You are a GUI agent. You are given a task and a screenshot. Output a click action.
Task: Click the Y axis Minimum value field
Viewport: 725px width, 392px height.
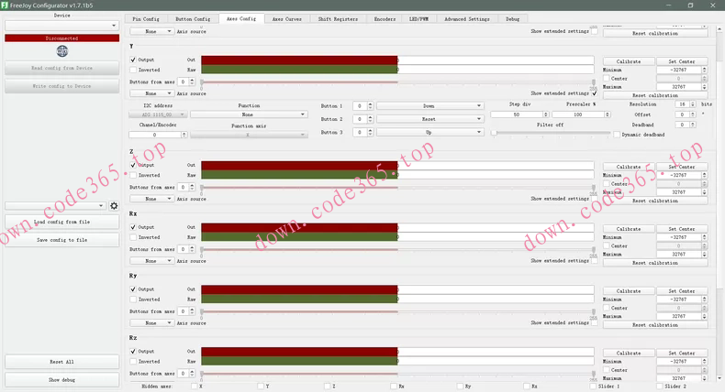point(682,70)
